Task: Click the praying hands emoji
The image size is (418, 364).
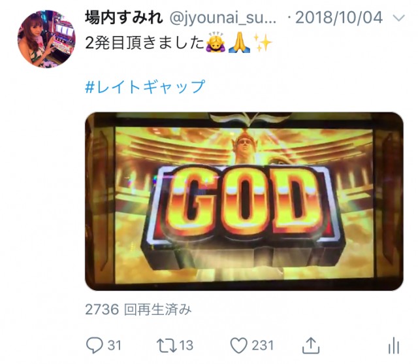Action: tap(239, 42)
